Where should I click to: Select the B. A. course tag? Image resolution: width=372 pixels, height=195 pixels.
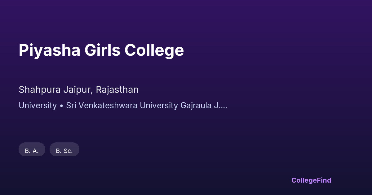click(32, 151)
